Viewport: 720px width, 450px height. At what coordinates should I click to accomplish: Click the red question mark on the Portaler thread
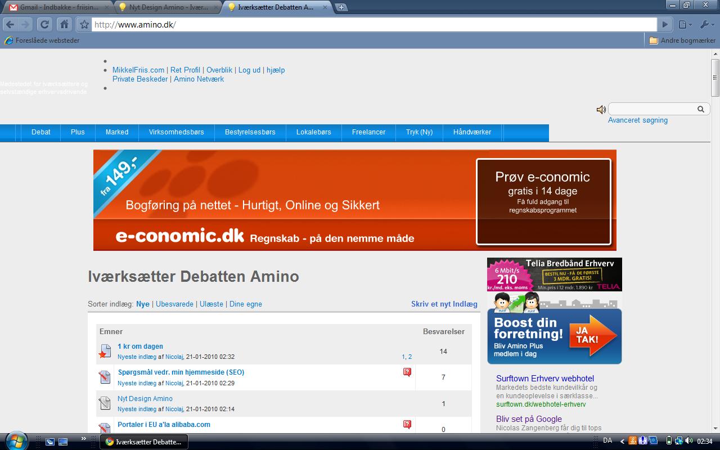[x=407, y=424]
